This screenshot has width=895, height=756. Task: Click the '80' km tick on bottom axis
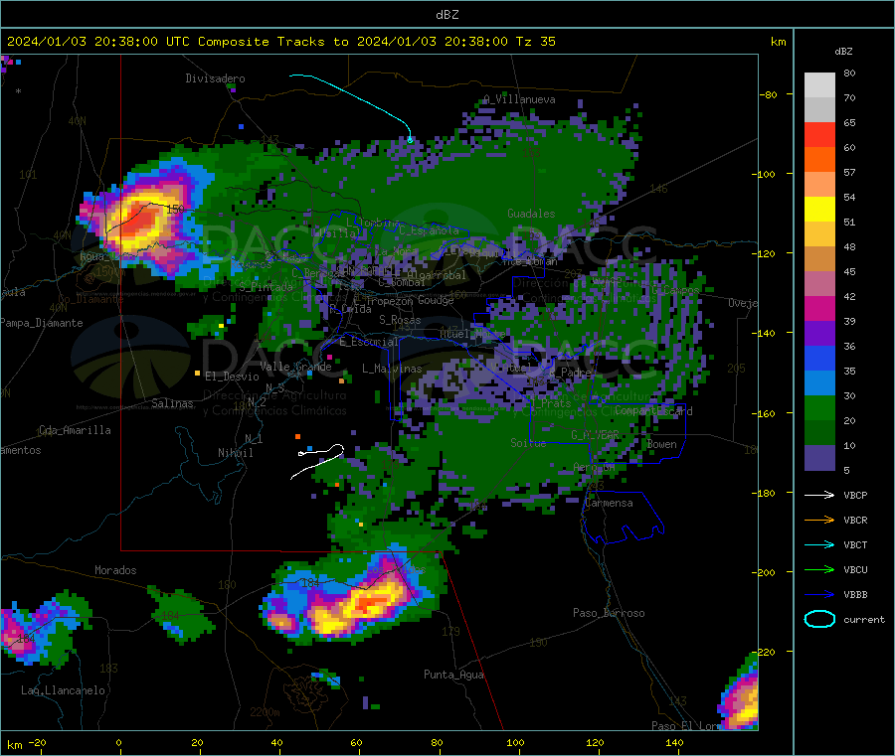437,742
